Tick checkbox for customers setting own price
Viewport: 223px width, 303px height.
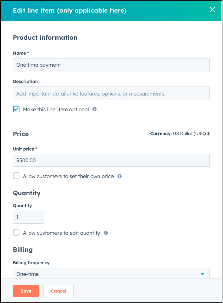click(x=16, y=176)
